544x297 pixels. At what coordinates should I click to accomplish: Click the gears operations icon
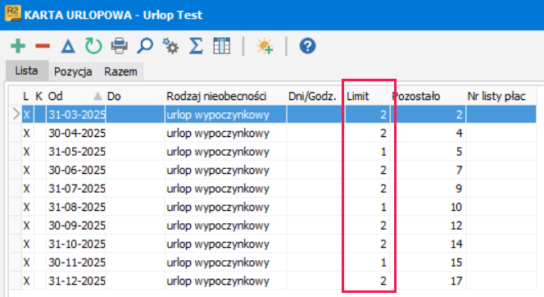pyautogui.click(x=170, y=46)
